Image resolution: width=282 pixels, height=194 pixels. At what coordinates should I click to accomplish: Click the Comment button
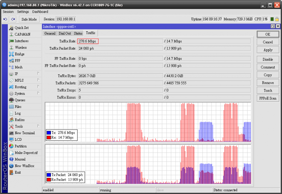268,67
